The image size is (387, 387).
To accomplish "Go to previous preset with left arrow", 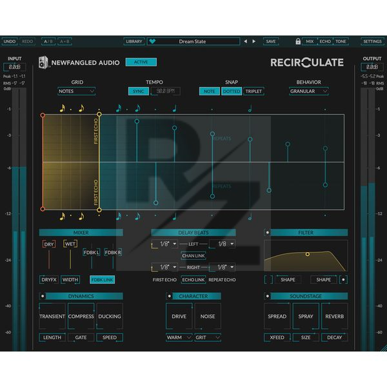I will click(245, 41).
